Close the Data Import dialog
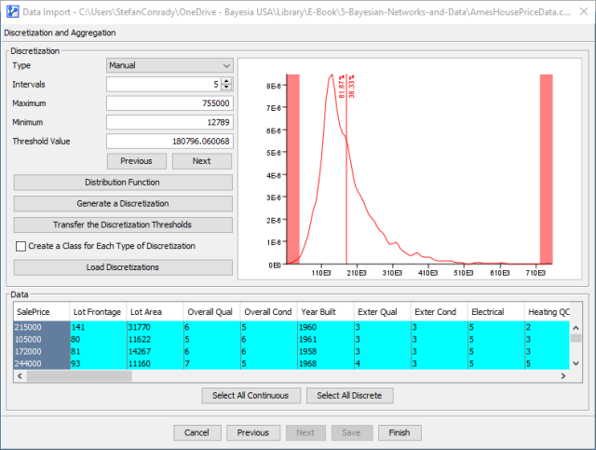The image size is (596, 450). [x=584, y=12]
